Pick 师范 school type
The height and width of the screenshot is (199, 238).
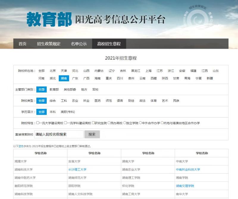coord(109,101)
